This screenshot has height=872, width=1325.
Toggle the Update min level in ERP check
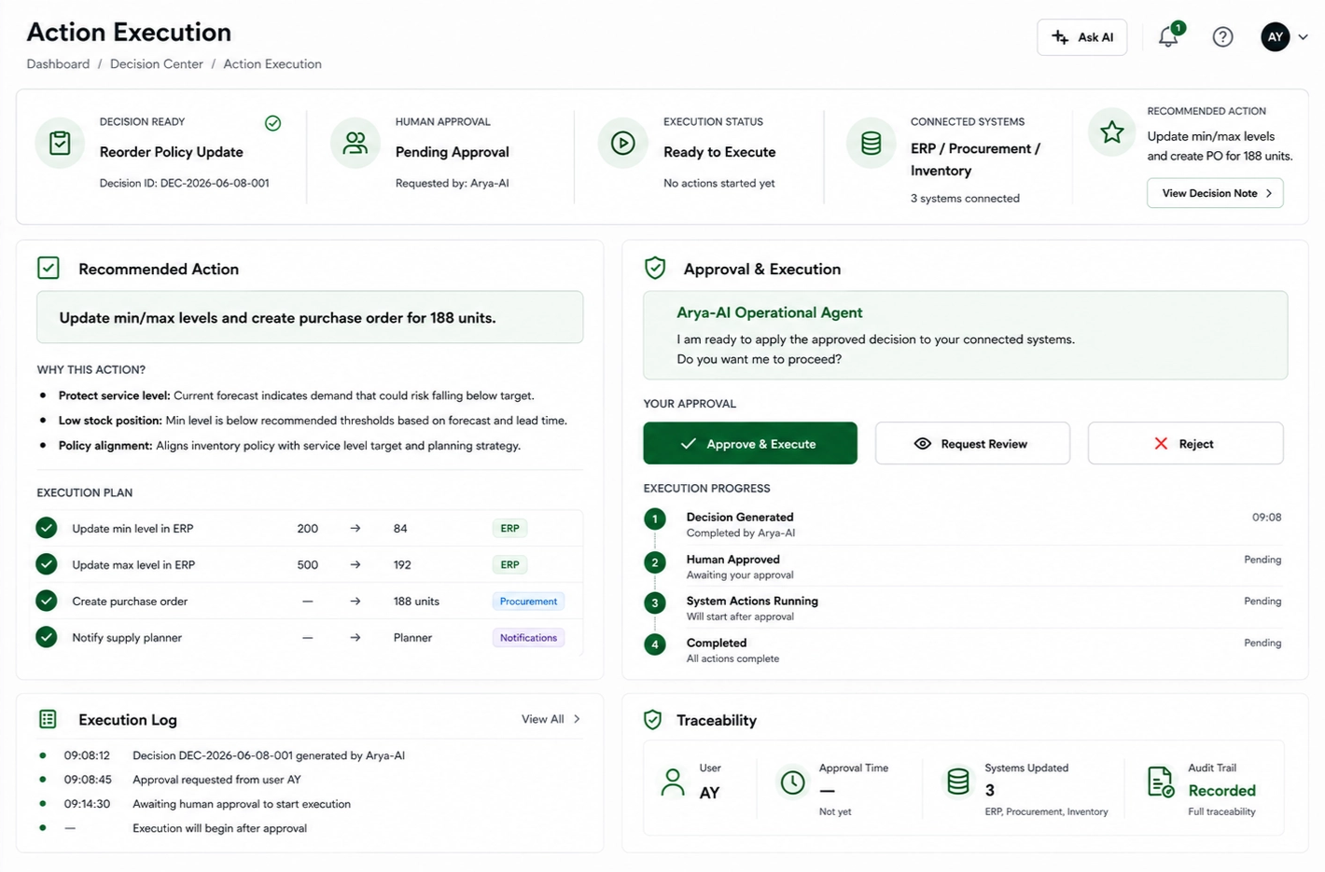(47, 528)
